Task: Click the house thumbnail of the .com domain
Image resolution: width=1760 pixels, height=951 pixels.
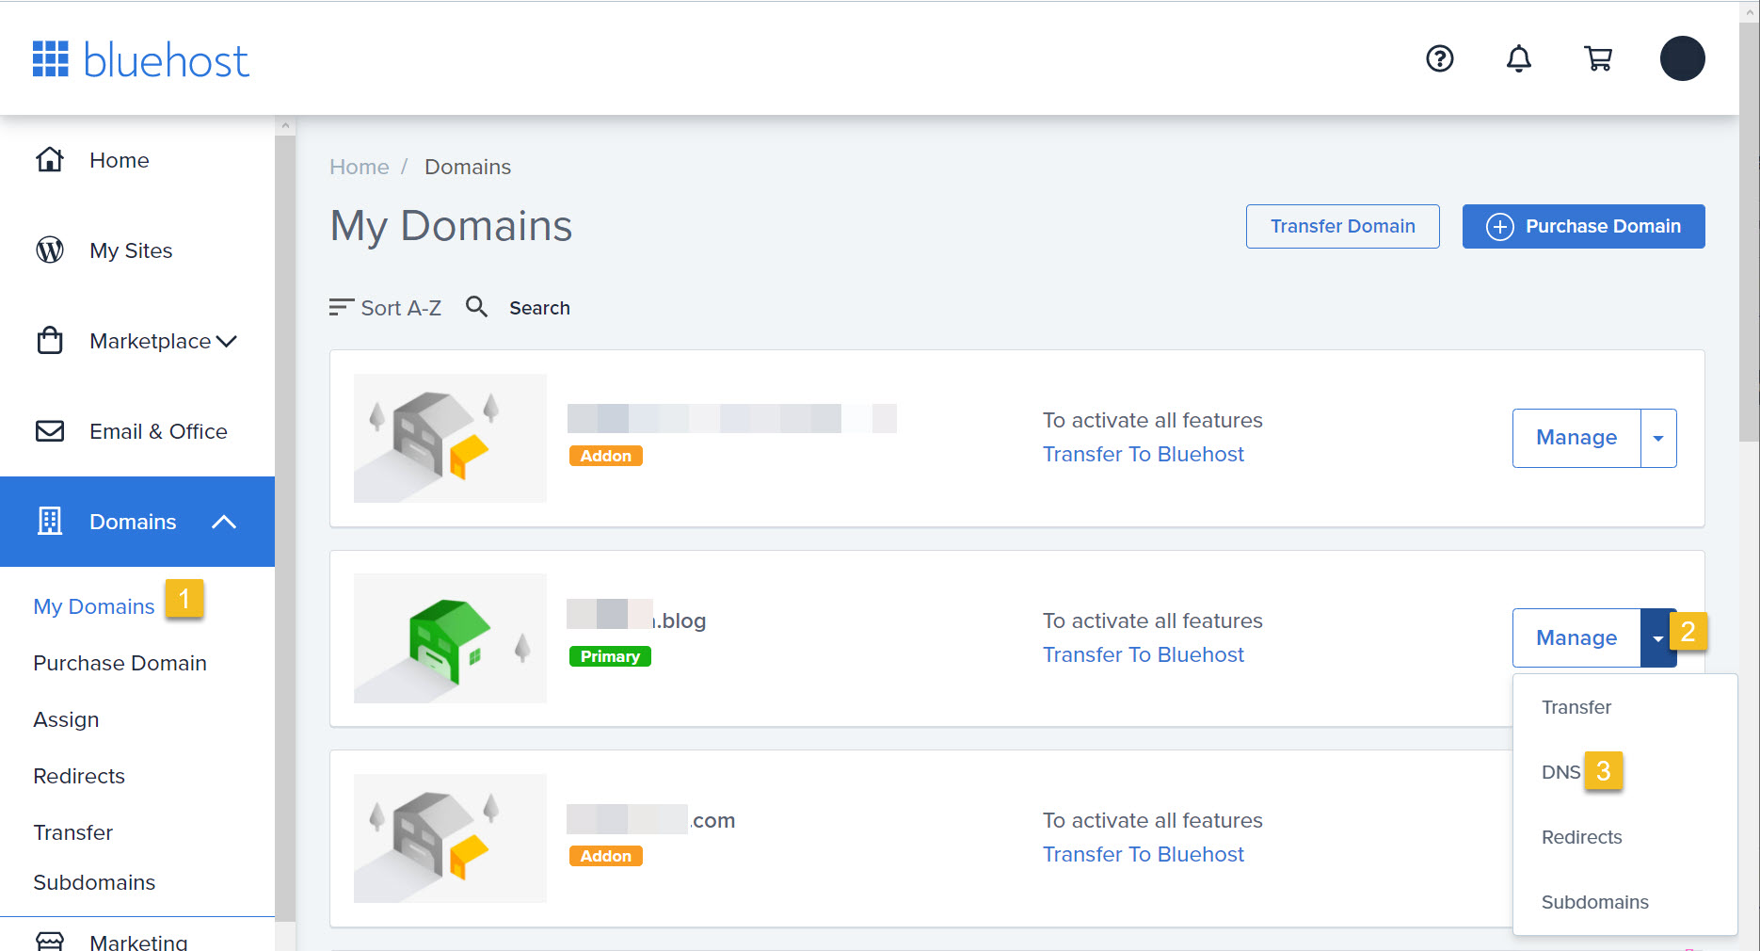Action: click(450, 838)
